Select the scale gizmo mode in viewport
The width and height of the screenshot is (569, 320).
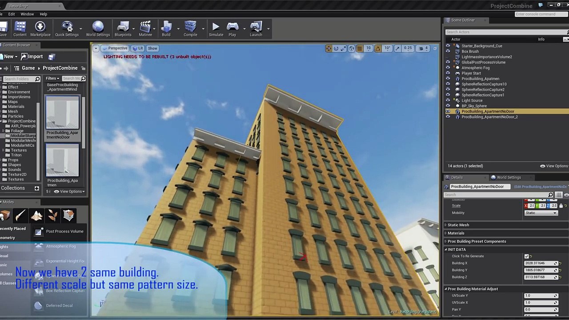point(344,48)
